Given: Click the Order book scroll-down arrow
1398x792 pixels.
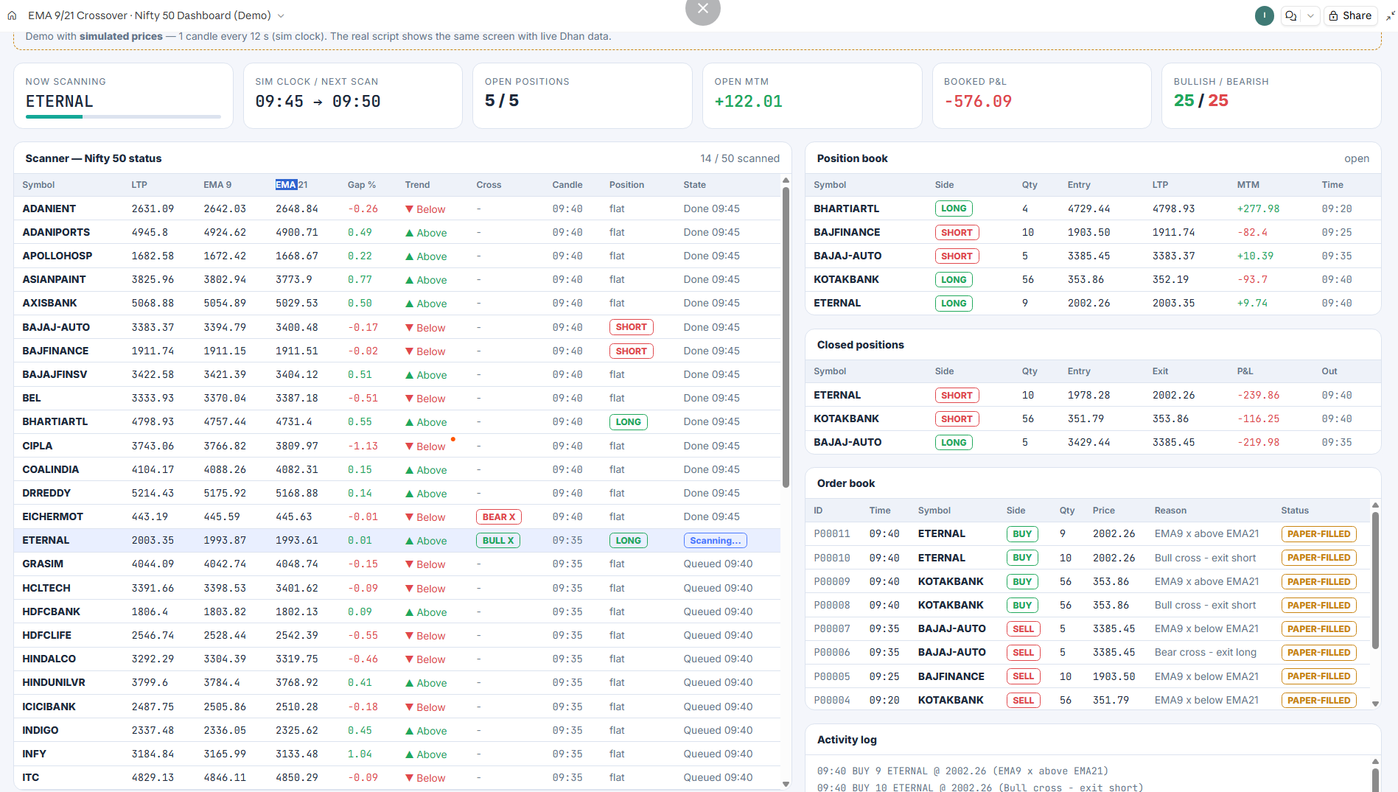Looking at the screenshot, I should [1375, 704].
